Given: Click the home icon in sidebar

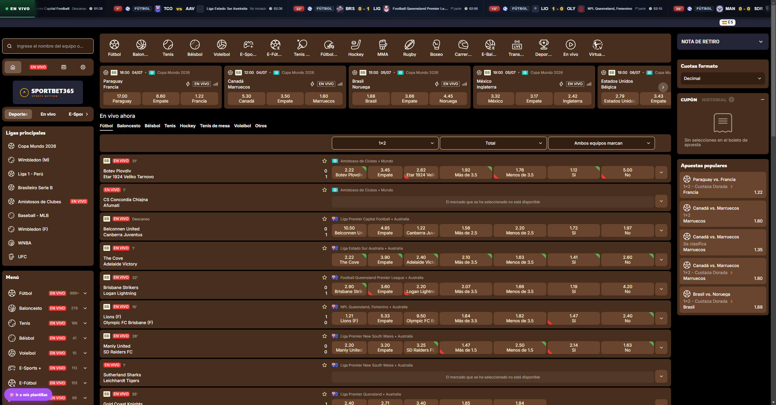Looking at the screenshot, I should 13,67.
